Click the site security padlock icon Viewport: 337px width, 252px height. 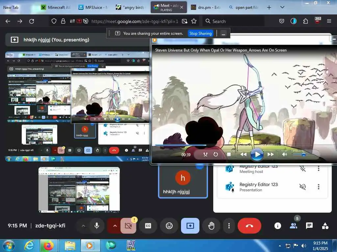point(63,21)
